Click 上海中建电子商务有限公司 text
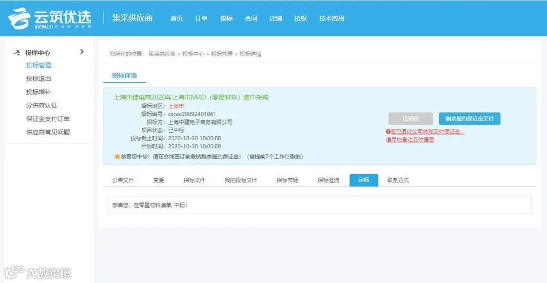The image size is (547, 283). [200, 122]
